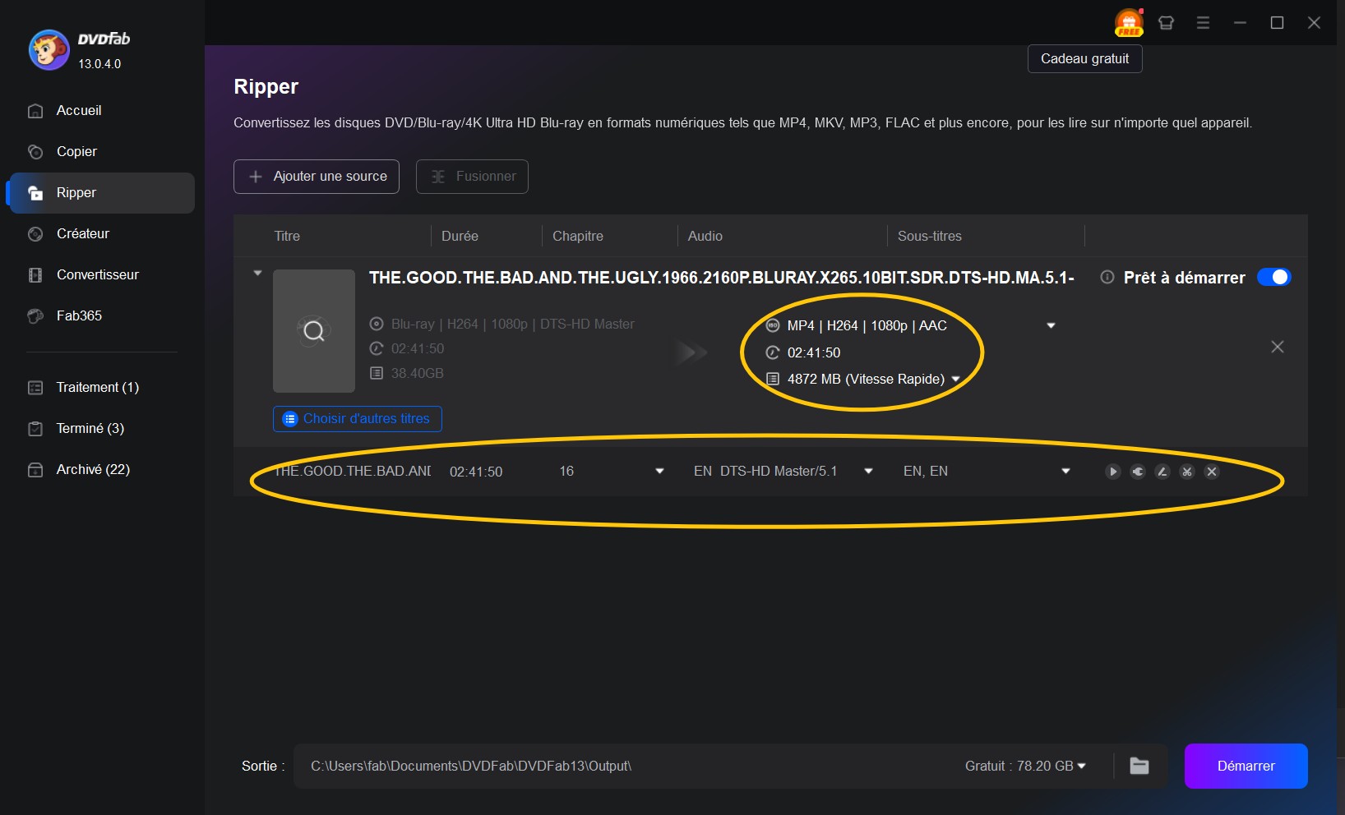1345x815 pixels.
Task: Click the Archivé box icon
Action: (35, 470)
